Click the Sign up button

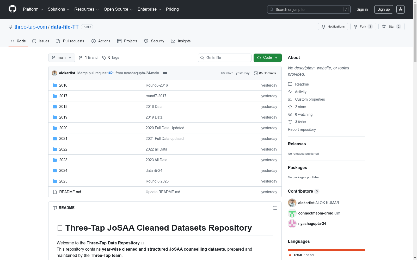[384, 9]
